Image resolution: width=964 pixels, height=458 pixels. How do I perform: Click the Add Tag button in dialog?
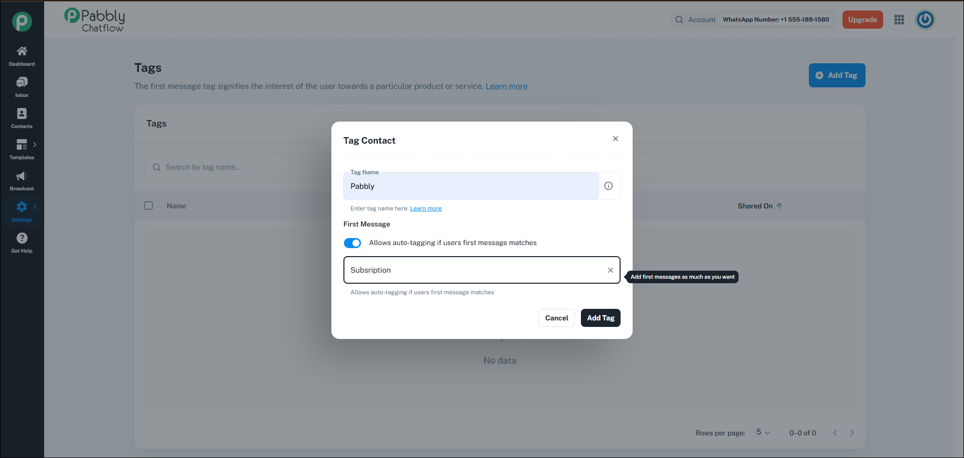click(x=600, y=318)
